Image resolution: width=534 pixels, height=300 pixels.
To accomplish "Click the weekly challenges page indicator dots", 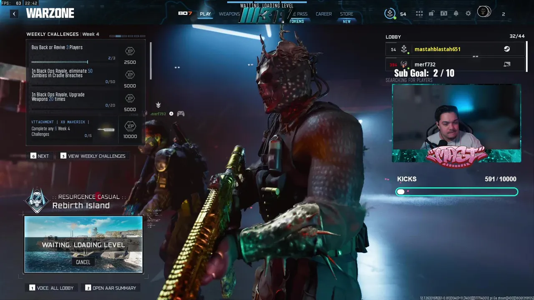I will [127, 36].
